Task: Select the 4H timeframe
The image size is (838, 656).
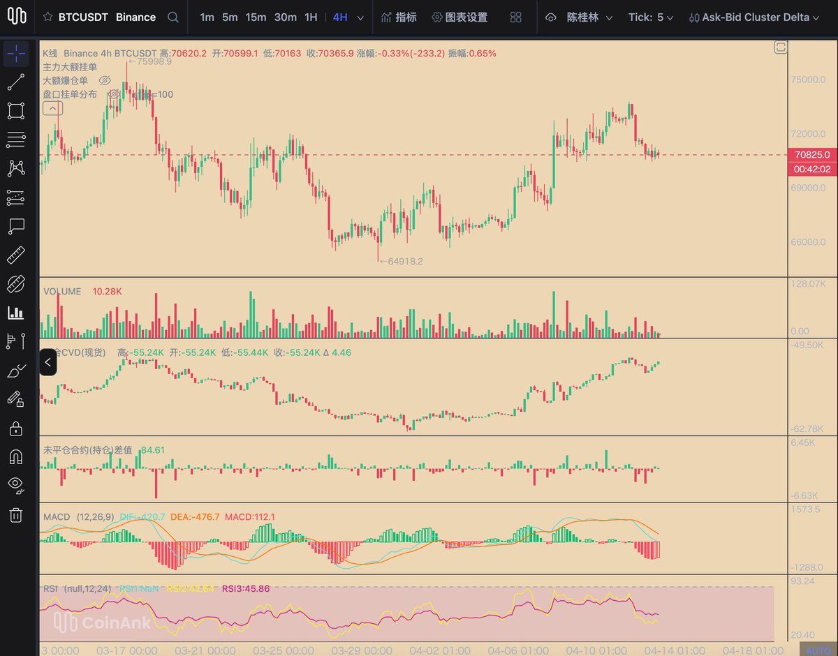Action: [x=340, y=17]
